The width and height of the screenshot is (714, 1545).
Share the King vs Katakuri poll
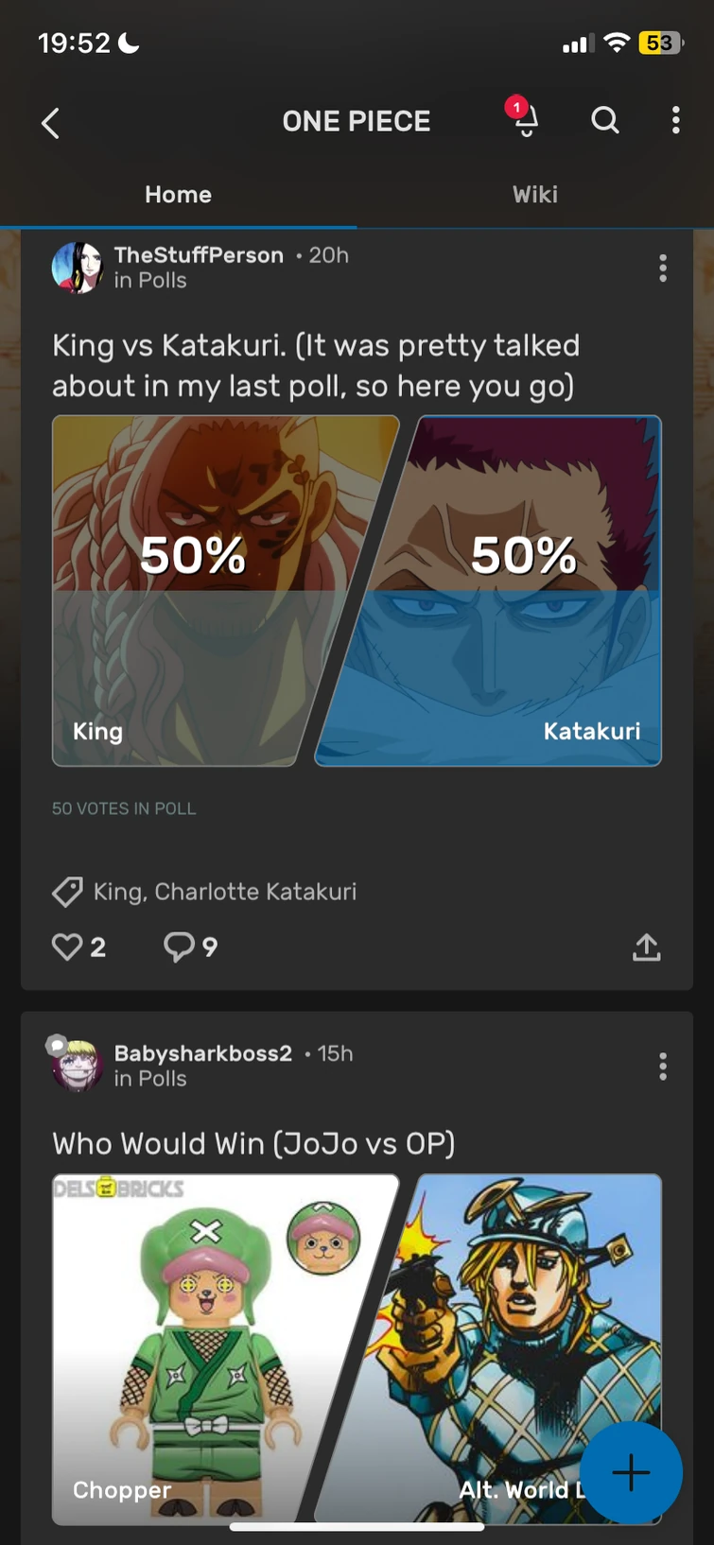click(646, 946)
